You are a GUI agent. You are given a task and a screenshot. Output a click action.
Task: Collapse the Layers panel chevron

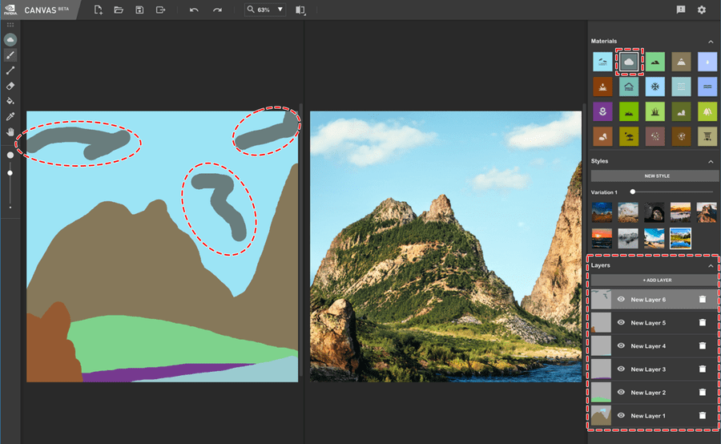(x=710, y=265)
